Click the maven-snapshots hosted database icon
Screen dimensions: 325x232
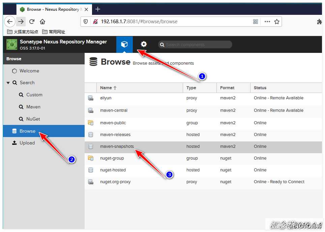[x=91, y=146]
